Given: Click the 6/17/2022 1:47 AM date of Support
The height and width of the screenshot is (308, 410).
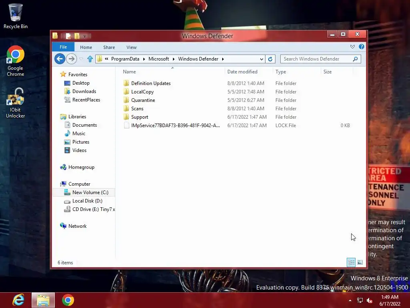Looking at the screenshot, I should 247,117.
